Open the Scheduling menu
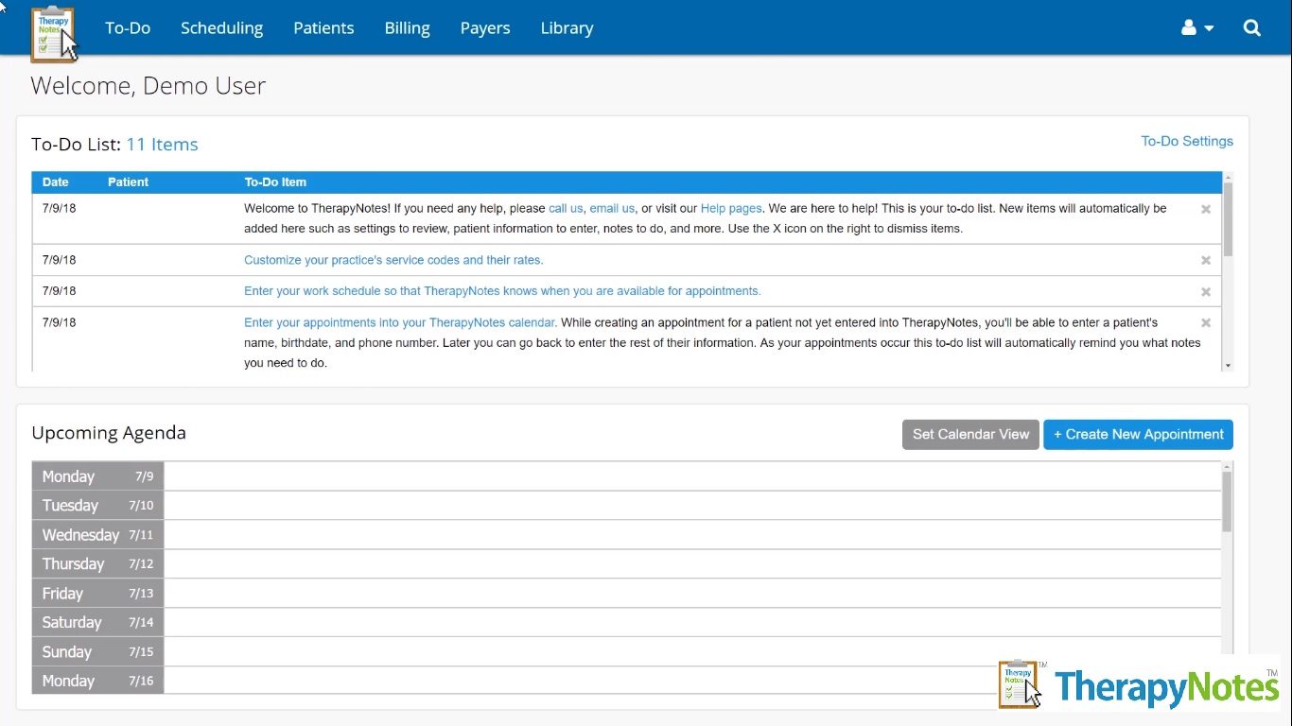 [x=221, y=28]
